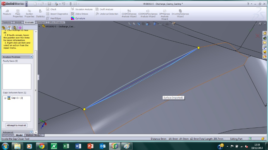Open dropdown beside Print icon
Image resolution: width=268 pixels, height=150 pixels.
60,4
